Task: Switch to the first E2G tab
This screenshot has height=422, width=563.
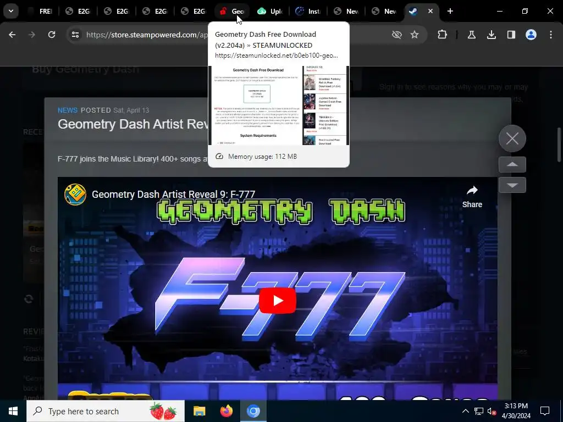Action: (78, 12)
